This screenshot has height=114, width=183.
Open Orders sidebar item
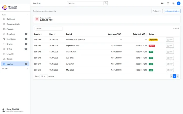coord(15,49)
